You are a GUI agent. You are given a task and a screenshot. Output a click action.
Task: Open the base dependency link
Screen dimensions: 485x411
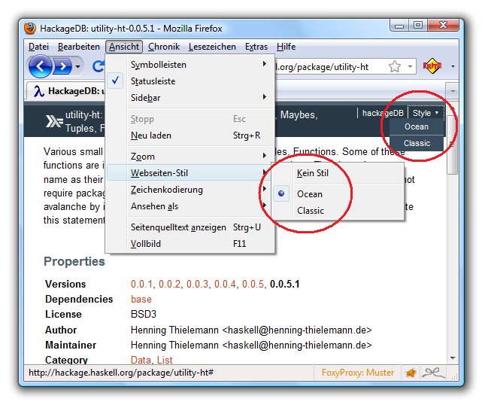[x=141, y=299]
